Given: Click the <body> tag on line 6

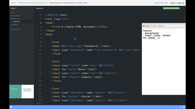Looking at the screenshot, I should 49,35.
